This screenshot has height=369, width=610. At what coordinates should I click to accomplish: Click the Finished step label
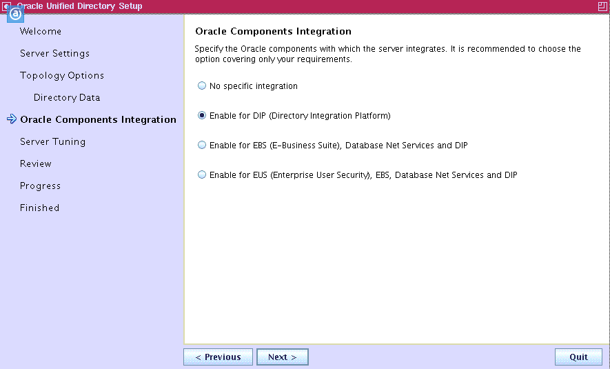click(39, 208)
